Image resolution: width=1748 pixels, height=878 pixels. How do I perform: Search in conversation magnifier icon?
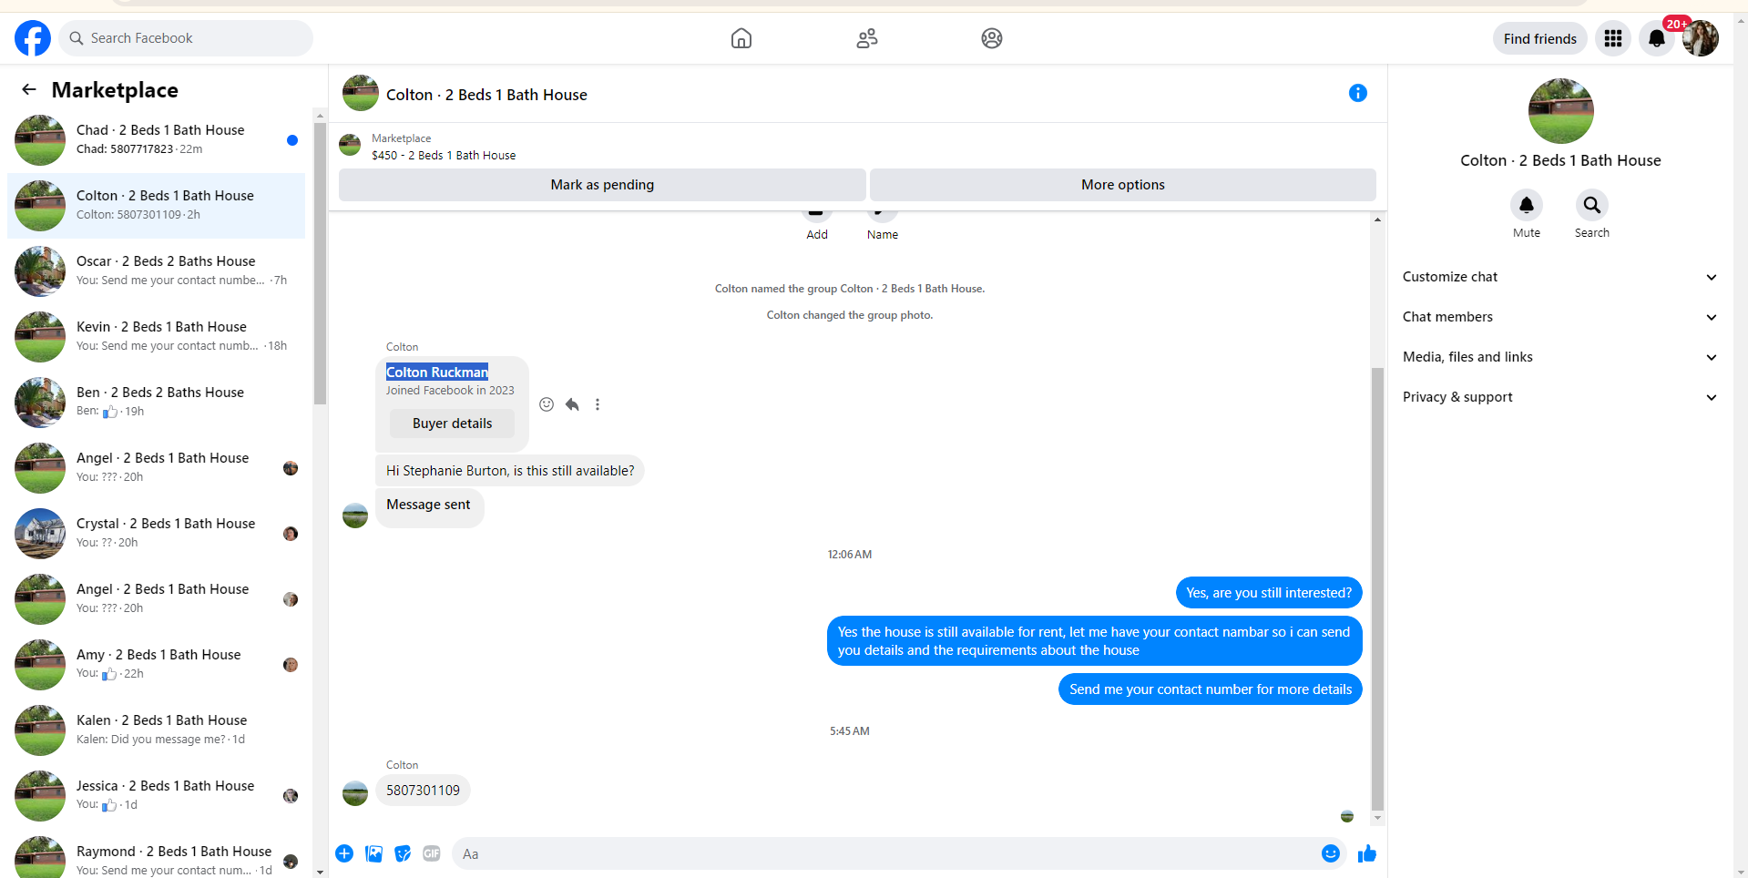pyautogui.click(x=1592, y=205)
